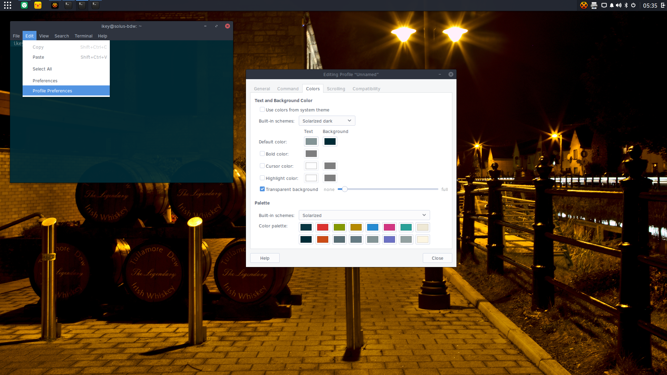Click the orange HexChat tray icon
Screen dimensions: 667x375
(x=584, y=5)
